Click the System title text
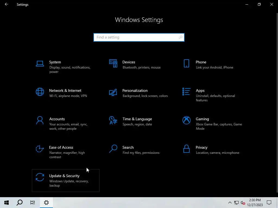The width and height of the screenshot is (278, 208). pos(55,62)
